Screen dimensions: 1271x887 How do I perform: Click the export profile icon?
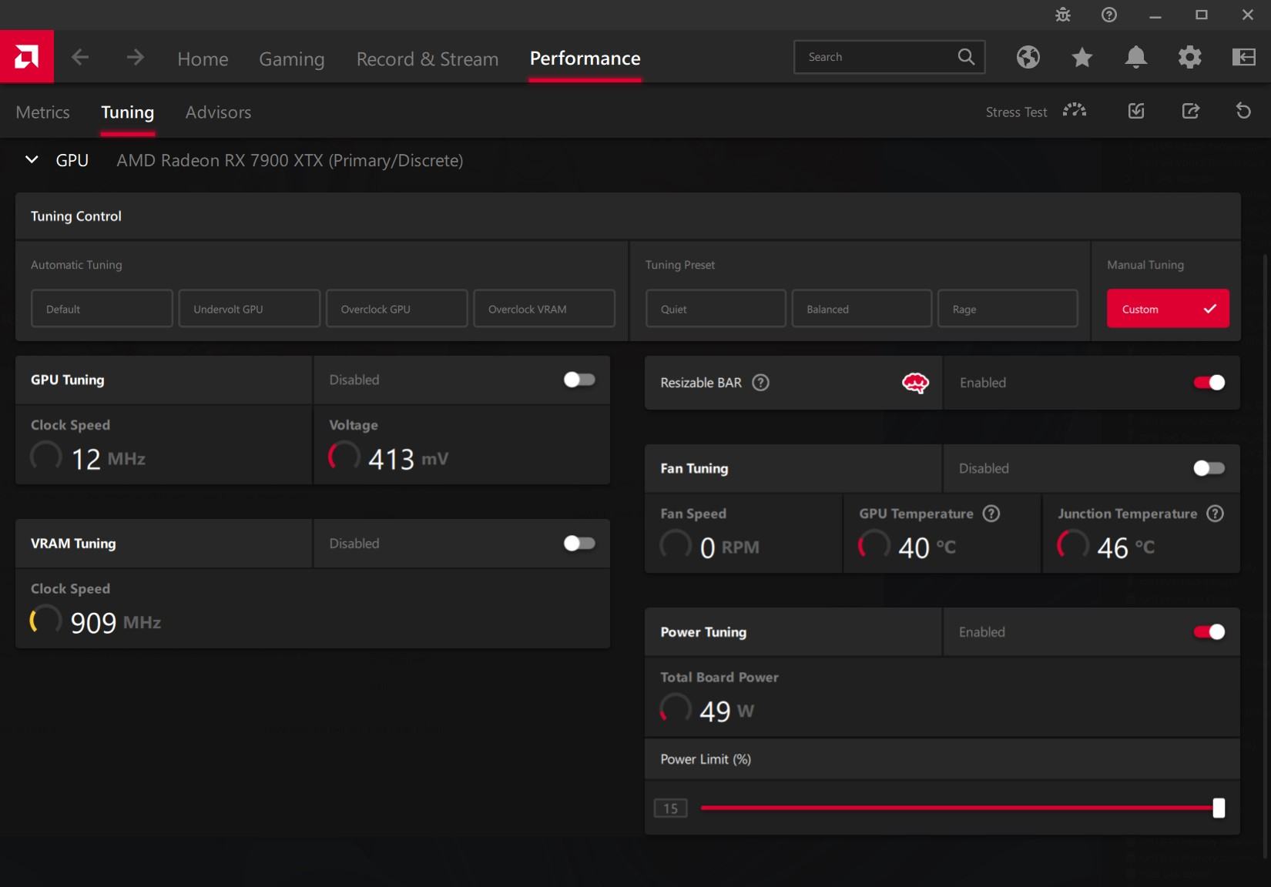point(1190,111)
